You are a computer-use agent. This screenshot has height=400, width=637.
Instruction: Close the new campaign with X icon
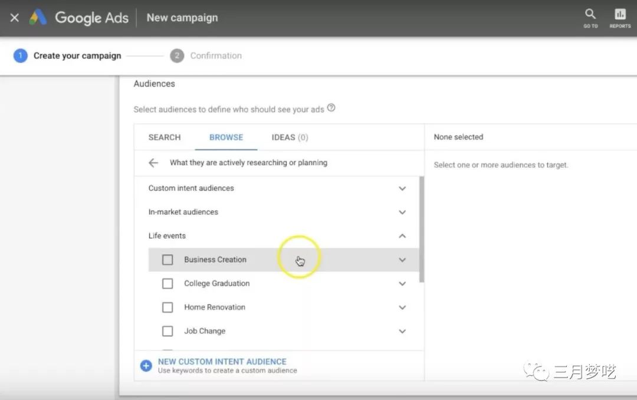(15, 18)
